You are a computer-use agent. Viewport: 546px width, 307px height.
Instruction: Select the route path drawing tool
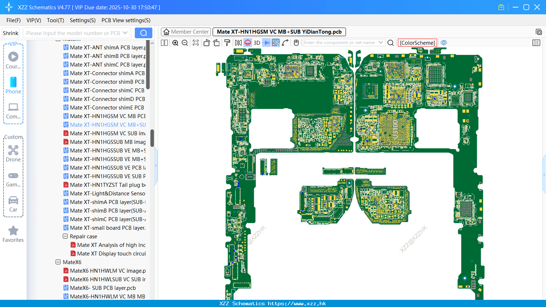[285, 43]
